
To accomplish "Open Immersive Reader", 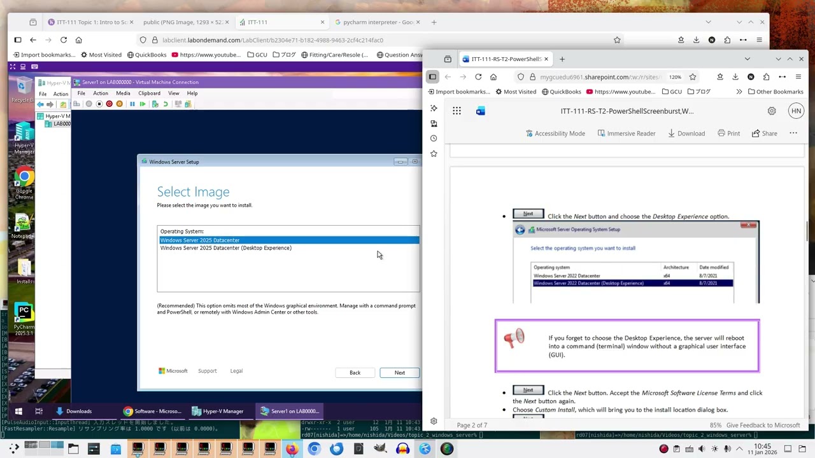I will tap(626, 134).
